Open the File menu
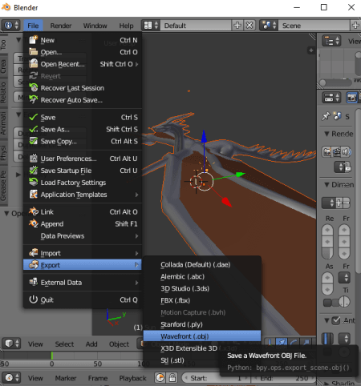The image size is (361, 386). (33, 26)
